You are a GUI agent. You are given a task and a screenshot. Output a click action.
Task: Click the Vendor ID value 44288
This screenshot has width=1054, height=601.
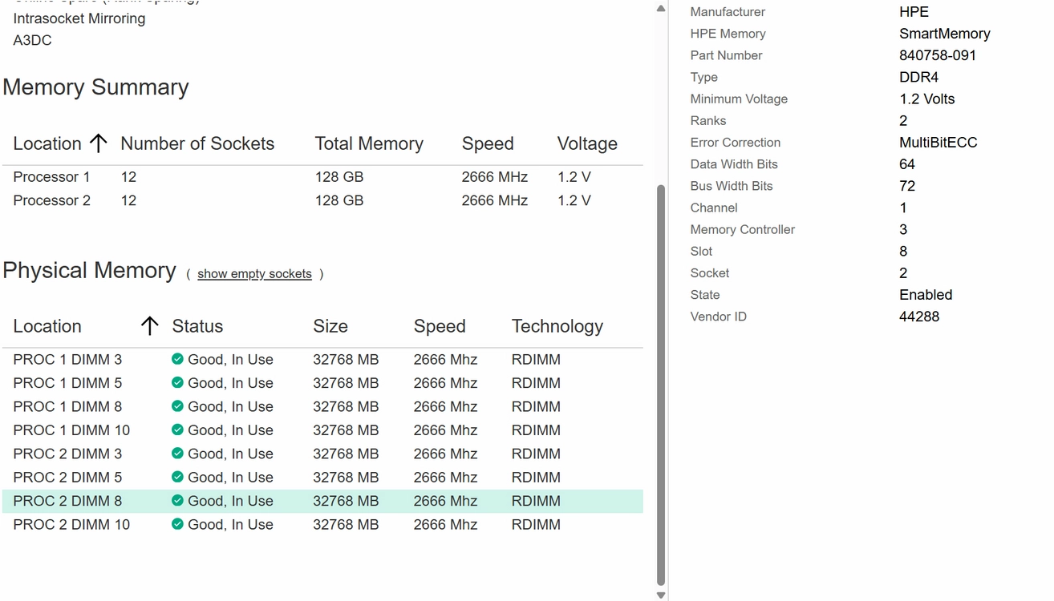[919, 317]
